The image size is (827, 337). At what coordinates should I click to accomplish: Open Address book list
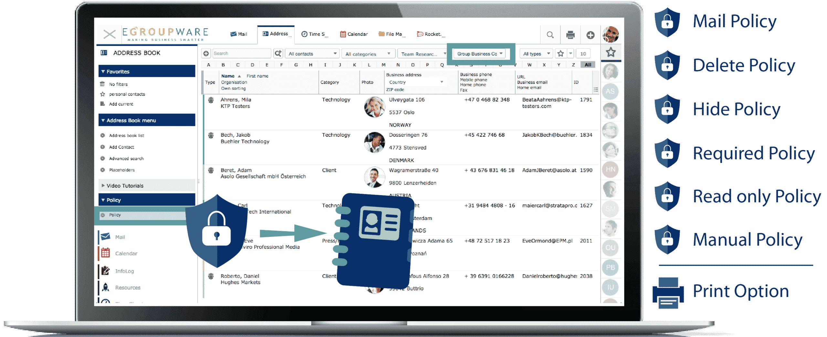click(126, 136)
